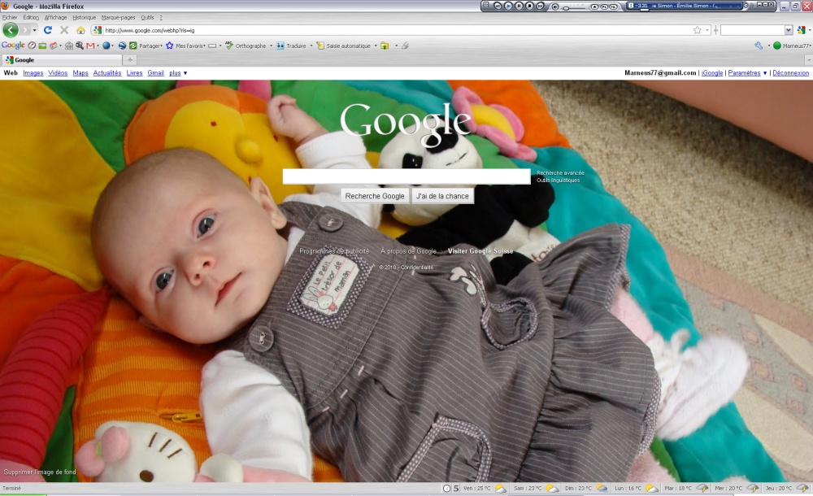Skip to next track in media player
Screen dimensions: 813x496
(541, 6)
